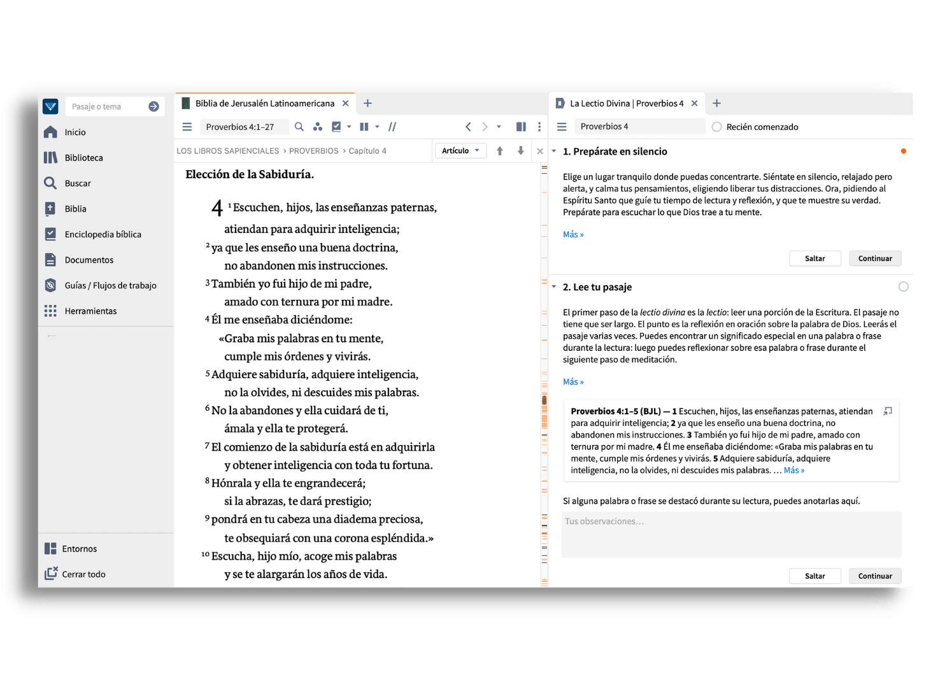The image size is (931, 699).
Task: Go forward with the right chevron
Action: pos(485,127)
